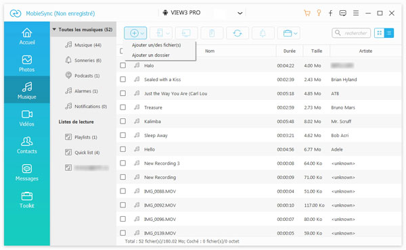The image size is (406, 250).
Task: Open the export to device dropdown arrow
Action: tap(168, 33)
